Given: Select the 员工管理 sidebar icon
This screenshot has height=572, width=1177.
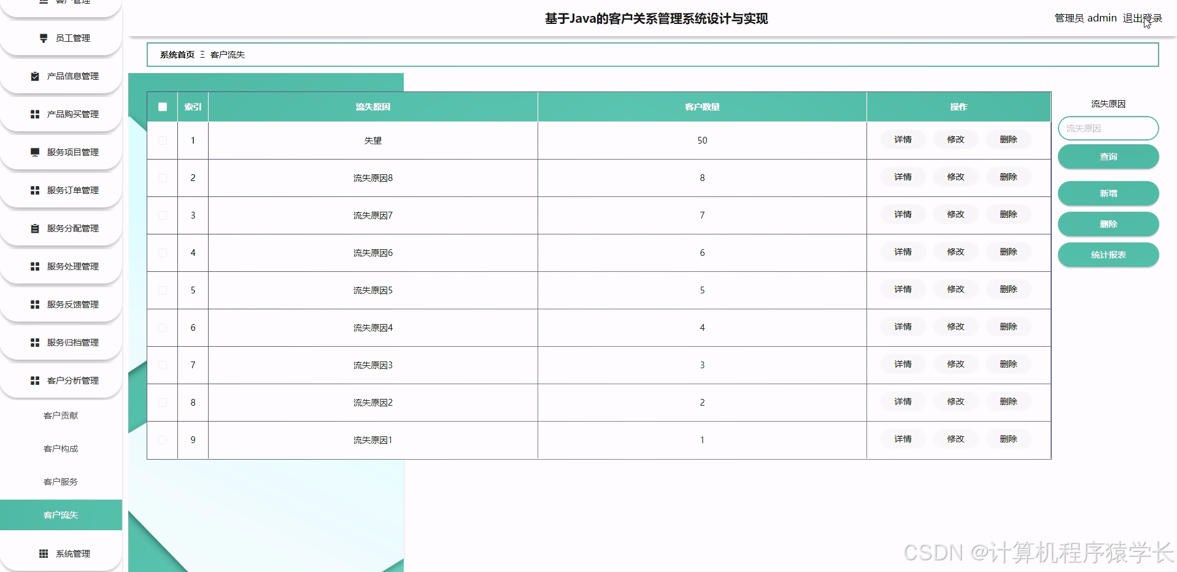Looking at the screenshot, I should (x=42, y=38).
